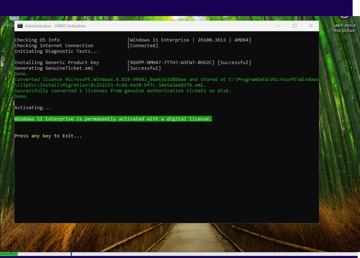Viewport: 360px width, 258px height.
Task: Click the "Press any key to Exit..." prompt
Action: point(48,136)
